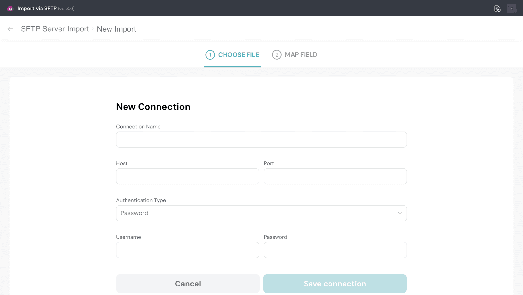Open the help documentation icon in title bar
This screenshot has height=295, width=523.
tap(497, 9)
